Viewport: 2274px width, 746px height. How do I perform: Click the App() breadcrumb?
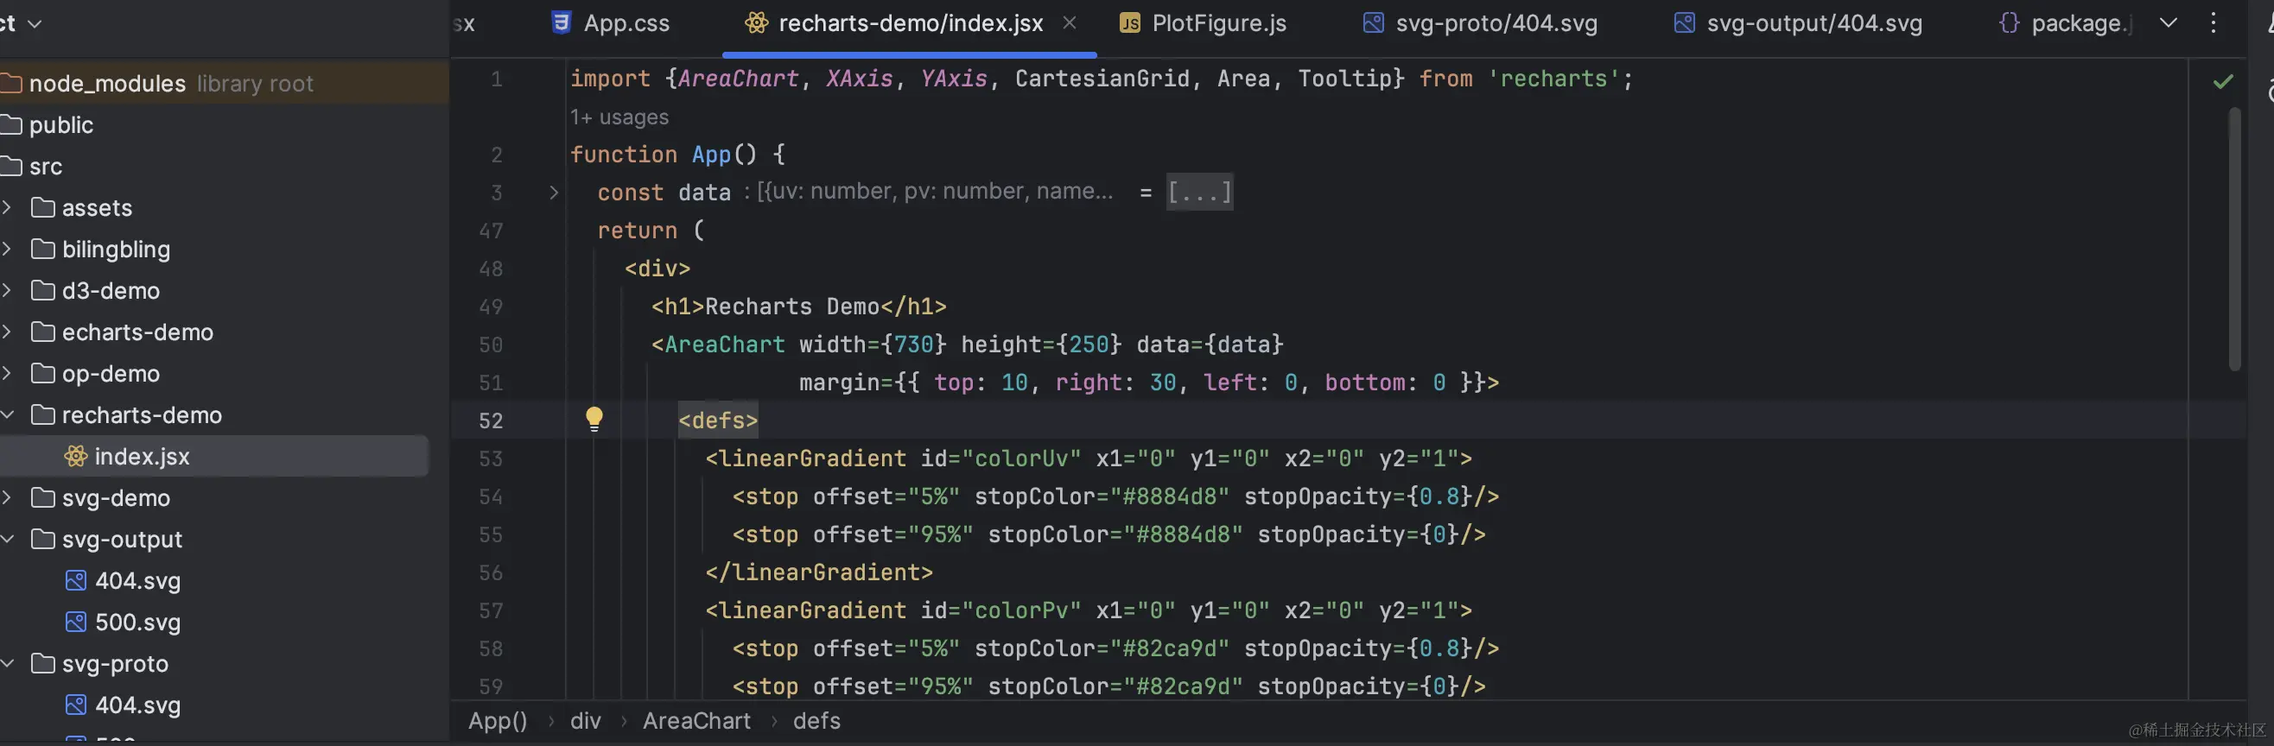[498, 721]
